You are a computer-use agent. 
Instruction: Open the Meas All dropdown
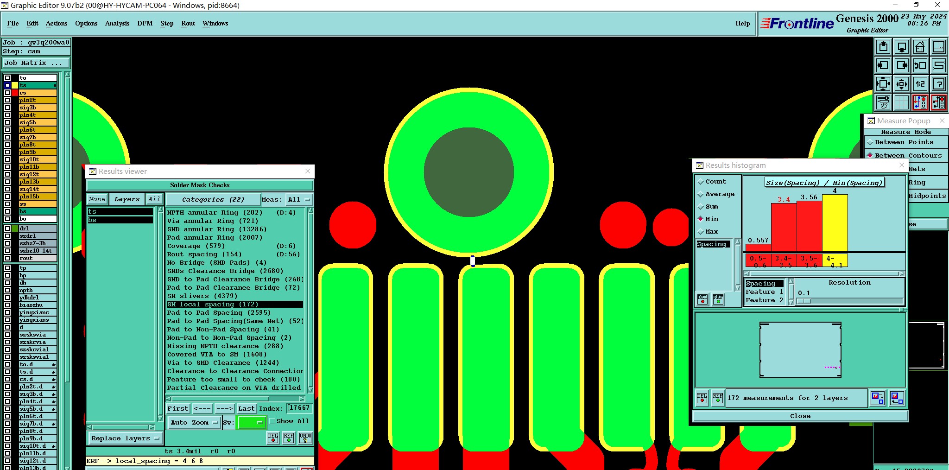coord(299,200)
